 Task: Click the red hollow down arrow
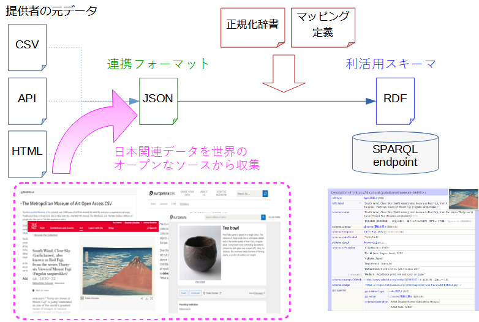pyautogui.click(x=279, y=77)
